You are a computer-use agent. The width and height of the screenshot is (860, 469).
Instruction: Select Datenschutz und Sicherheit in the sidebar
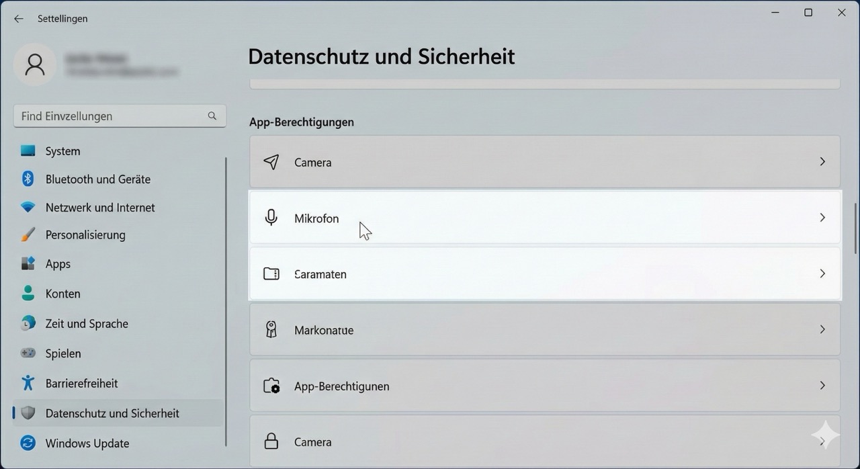(112, 413)
